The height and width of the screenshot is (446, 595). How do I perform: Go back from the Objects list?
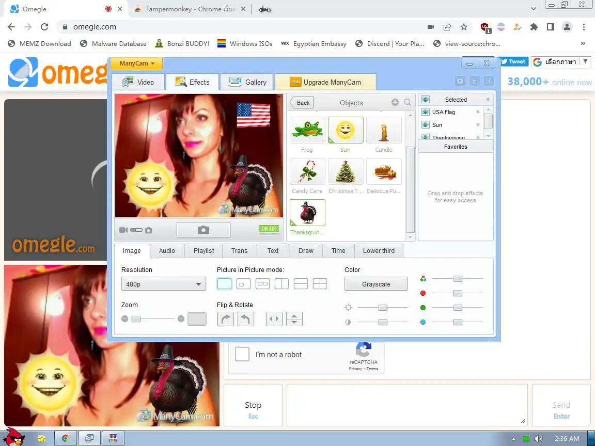pos(302,102)
